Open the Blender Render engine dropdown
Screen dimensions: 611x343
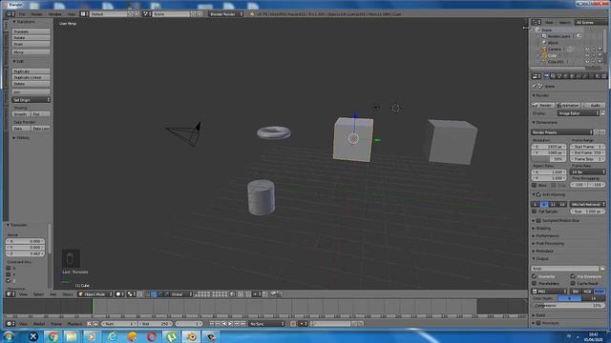click(x=226, y=14)
